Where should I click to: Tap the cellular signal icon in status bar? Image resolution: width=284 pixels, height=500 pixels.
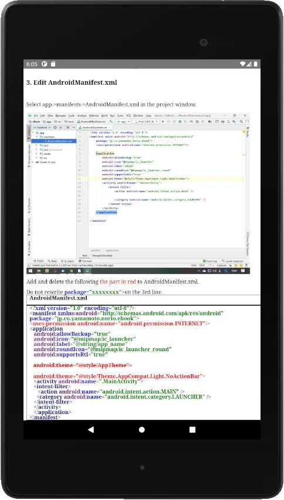pyautogui.click(x=249, y=64)
